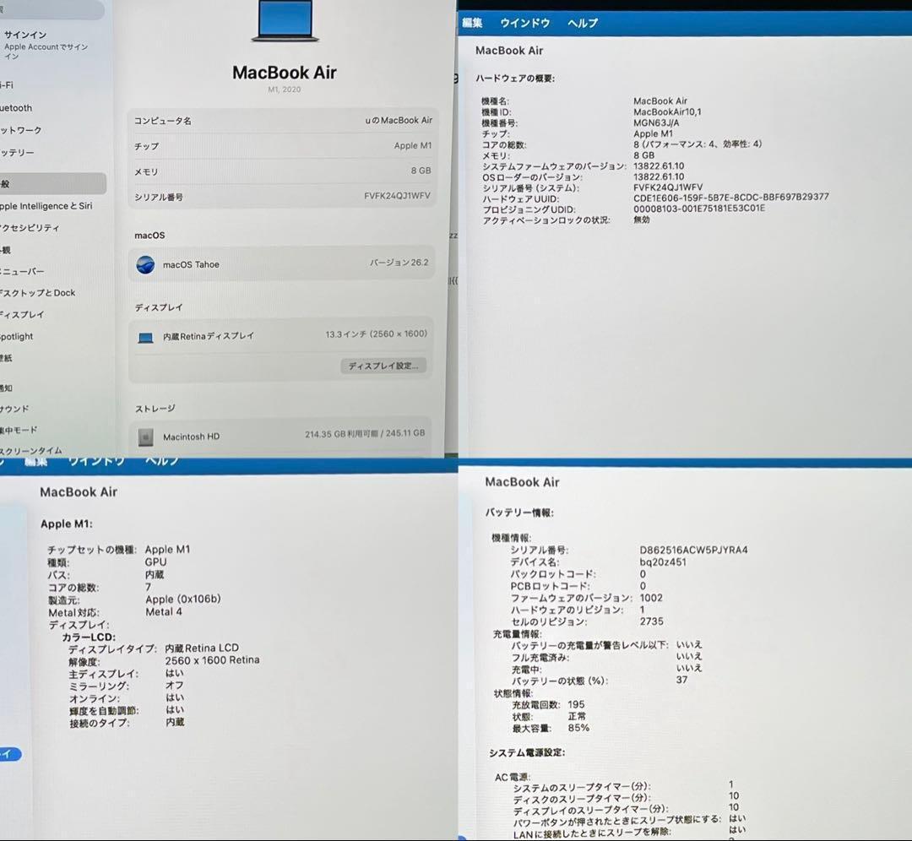
Task: Open the ウインドウ menu in the top-right window
Action: 524,23
